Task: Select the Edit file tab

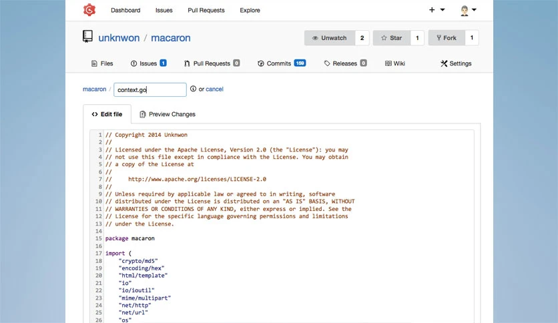Action: point(107,114)
